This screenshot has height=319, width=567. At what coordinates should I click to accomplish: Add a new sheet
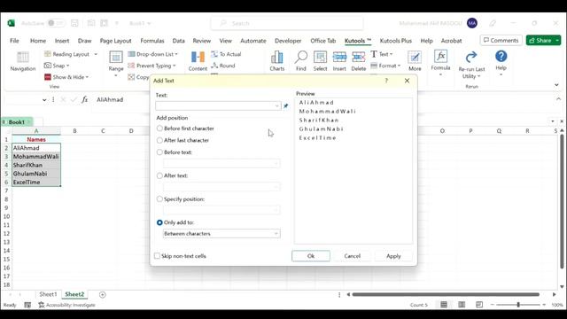[103, 295]
